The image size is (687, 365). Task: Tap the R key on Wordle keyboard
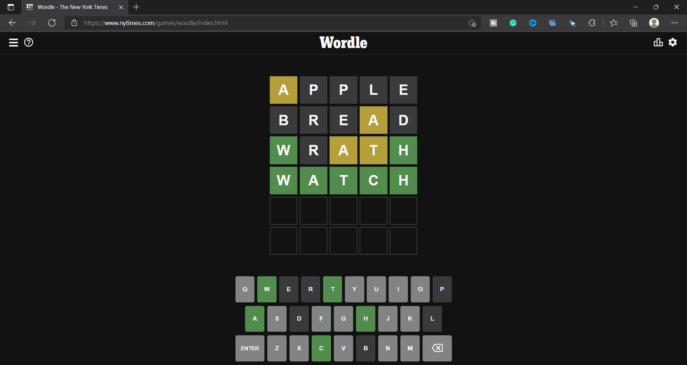311,289
